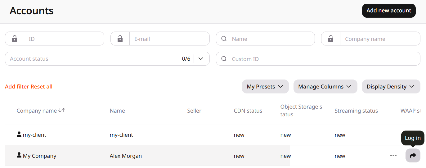Sort by Company name arrows icon

pos(62,110)
